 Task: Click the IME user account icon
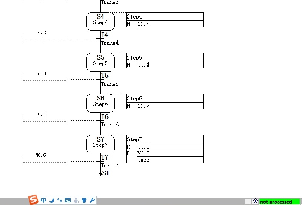(x=76, y=201)
